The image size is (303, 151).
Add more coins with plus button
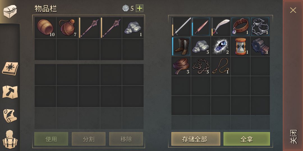(139, 8)
